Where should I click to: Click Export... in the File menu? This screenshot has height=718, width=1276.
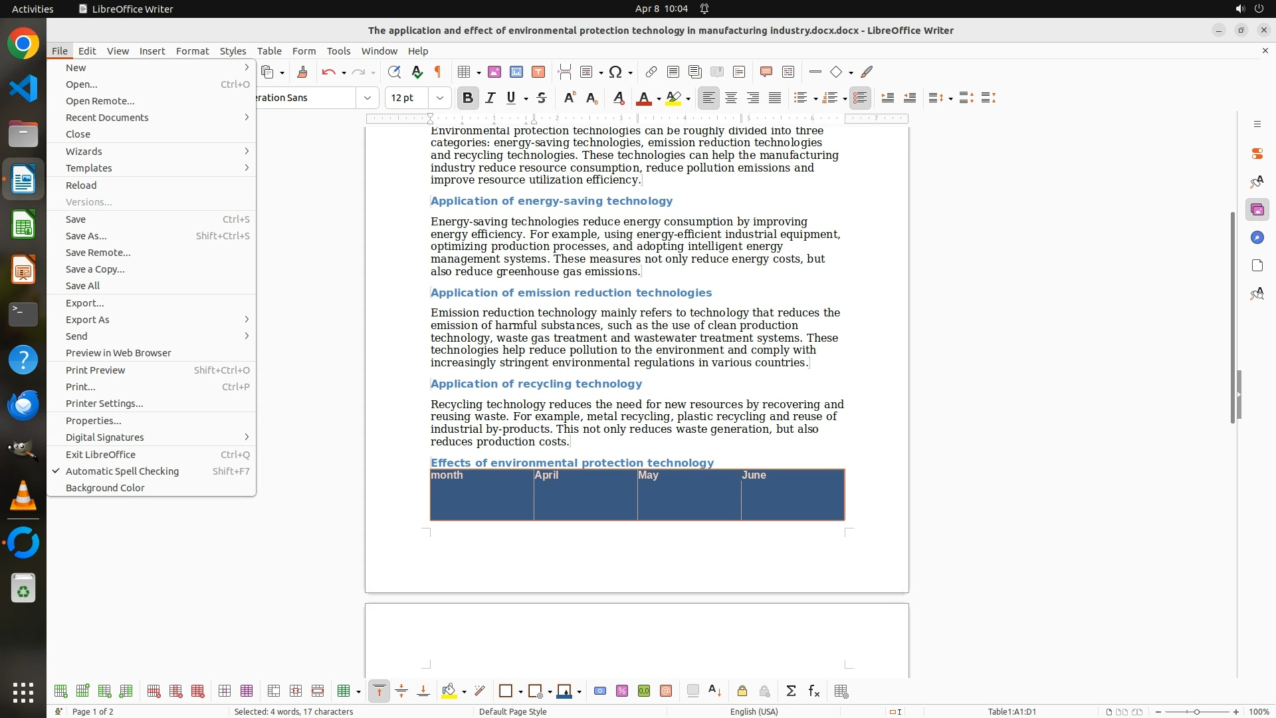point(84,303)
